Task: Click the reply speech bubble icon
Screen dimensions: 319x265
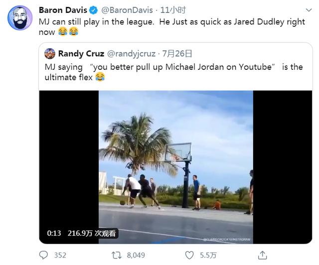Action: pyautogui.click(x=43, y=255)
